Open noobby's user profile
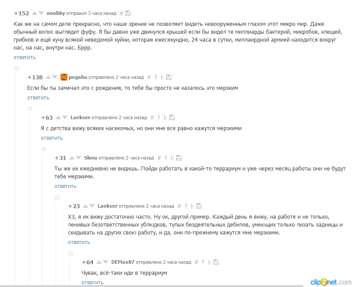 pyautogui.click(x=56, y=13)
